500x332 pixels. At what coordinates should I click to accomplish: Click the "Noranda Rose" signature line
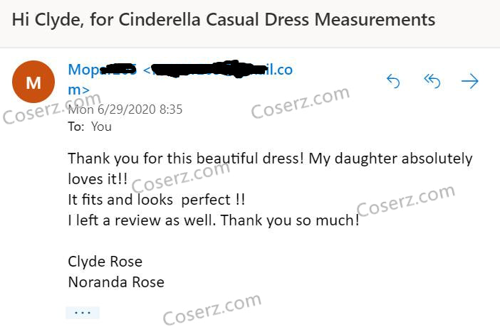[116, 282]
